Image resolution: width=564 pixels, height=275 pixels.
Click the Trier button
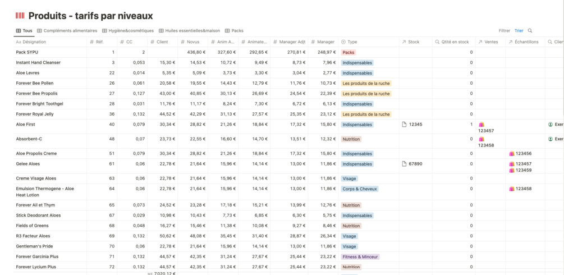[519, 31]
